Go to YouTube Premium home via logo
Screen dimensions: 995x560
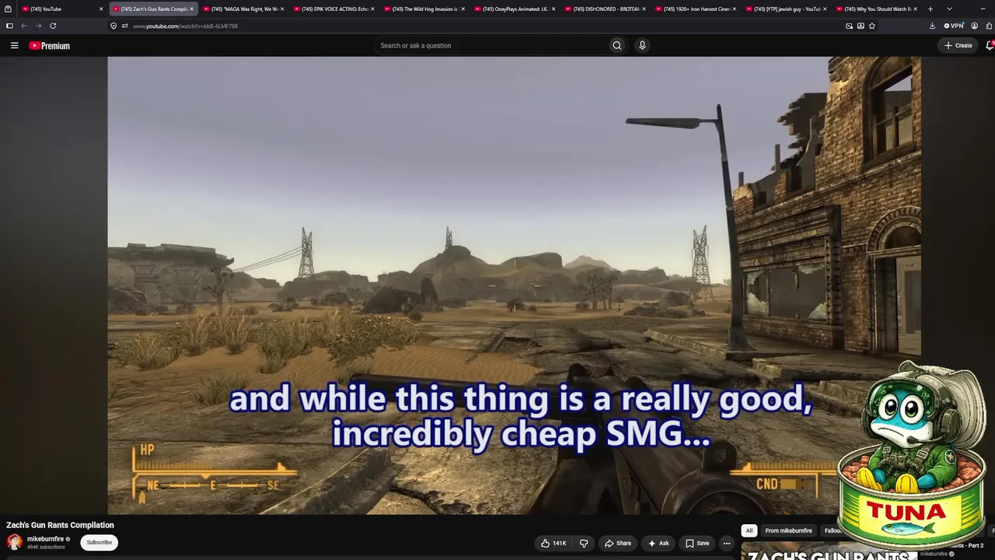click(49, 46)
